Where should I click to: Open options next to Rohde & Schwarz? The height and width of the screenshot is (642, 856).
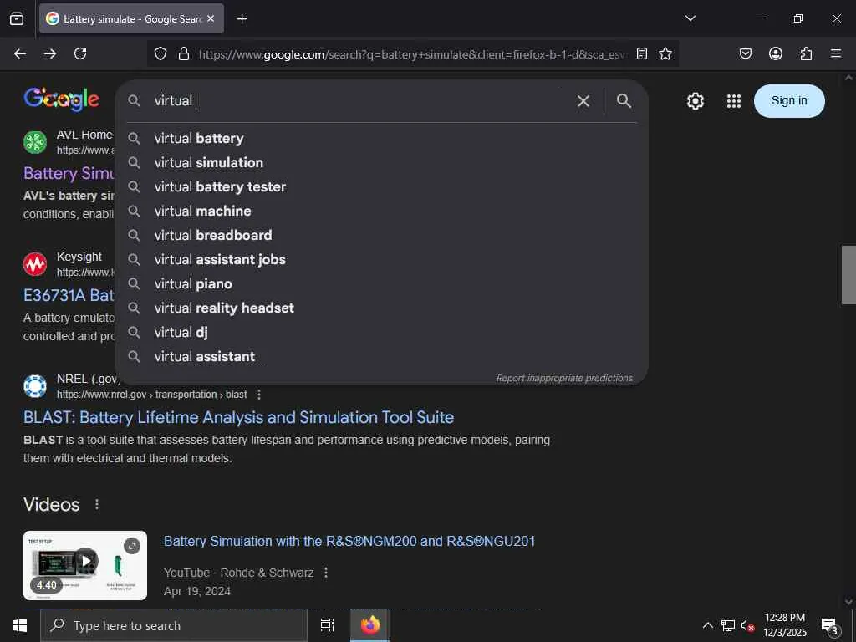326,573
